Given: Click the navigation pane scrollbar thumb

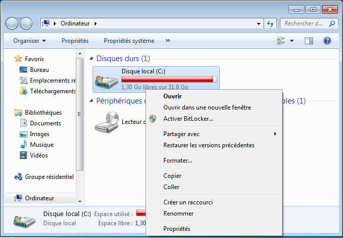Looking at the screenshot, I should [x=80, y=114].
